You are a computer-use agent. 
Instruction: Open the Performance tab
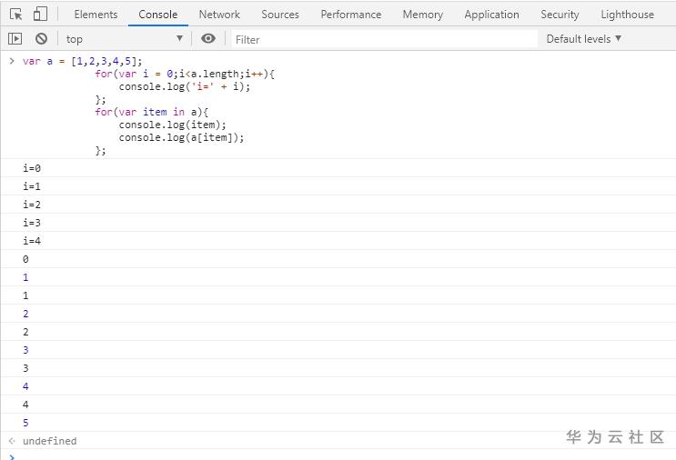350,15
